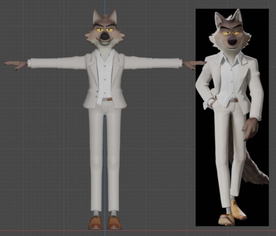The image size is (276, 236).
Task: Select the T-pose model's trousers
Action: pos(105,157)
